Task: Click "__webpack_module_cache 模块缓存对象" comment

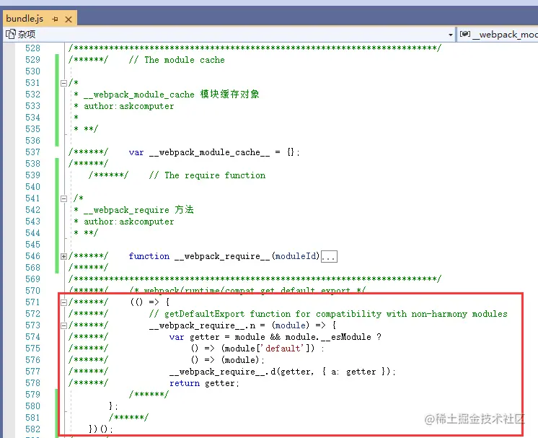Action: (x=172, y=94)
